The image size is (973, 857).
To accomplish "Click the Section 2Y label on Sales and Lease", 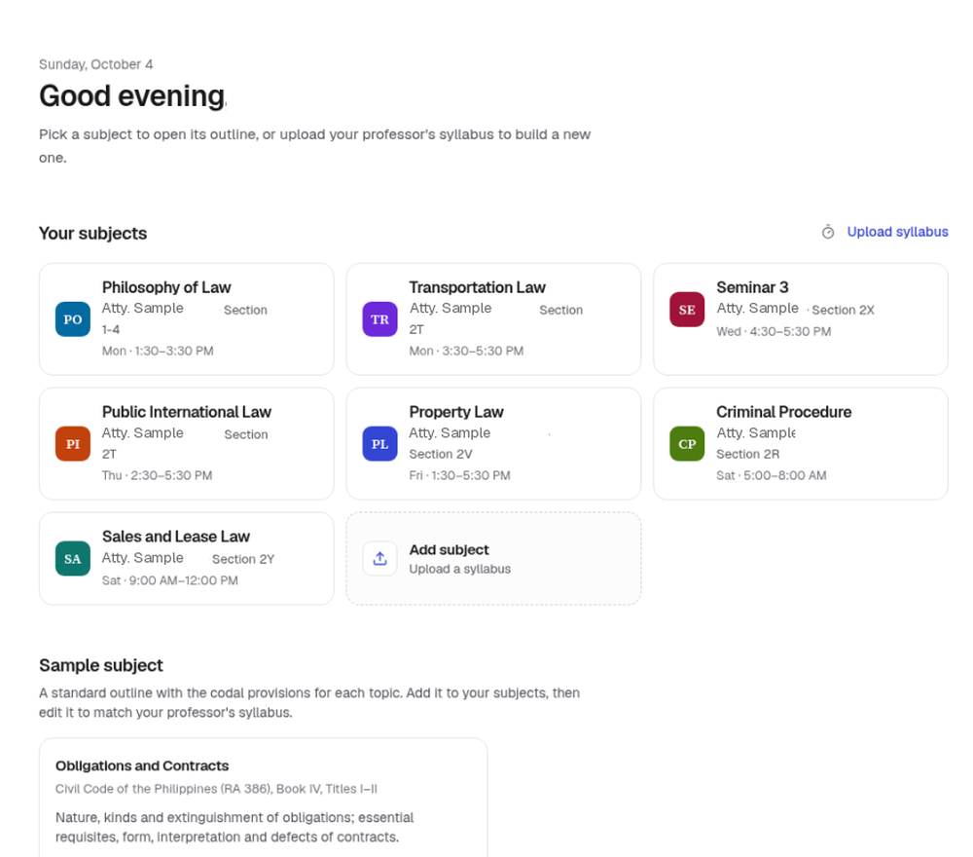I will 243,559.
